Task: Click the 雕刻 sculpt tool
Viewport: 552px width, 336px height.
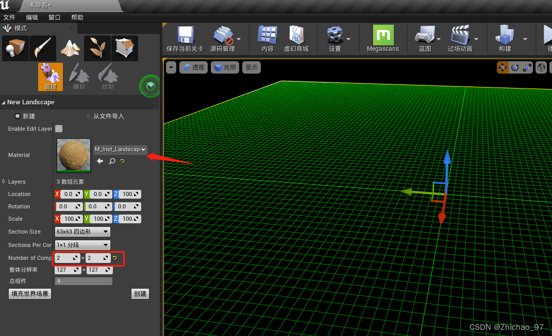Action: (x=79, y=77)
